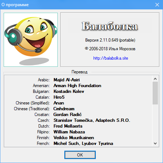Click the О программе title bar text
This screenshot has width=163, height=163.
coord(15,5)
